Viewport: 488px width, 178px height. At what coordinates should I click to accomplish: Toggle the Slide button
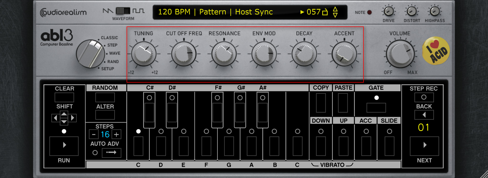click(390, 146)
